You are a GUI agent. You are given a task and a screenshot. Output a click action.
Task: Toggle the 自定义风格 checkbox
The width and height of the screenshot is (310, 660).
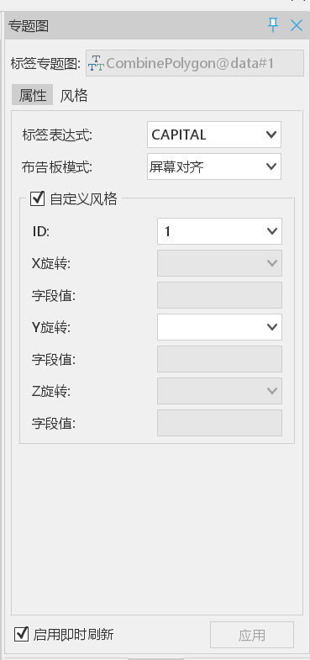tap(38, 198)
